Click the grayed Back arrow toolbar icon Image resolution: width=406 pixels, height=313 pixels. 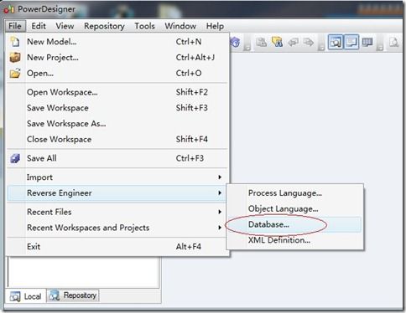(293, 43)
